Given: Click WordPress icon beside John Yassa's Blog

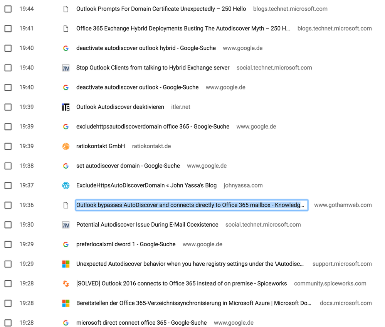Looking at the screenshot, I should (66, 186).
